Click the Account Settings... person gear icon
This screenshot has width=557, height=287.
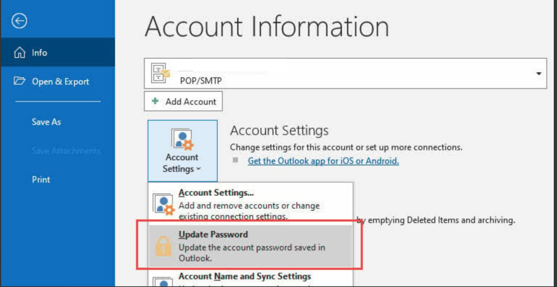164,204
